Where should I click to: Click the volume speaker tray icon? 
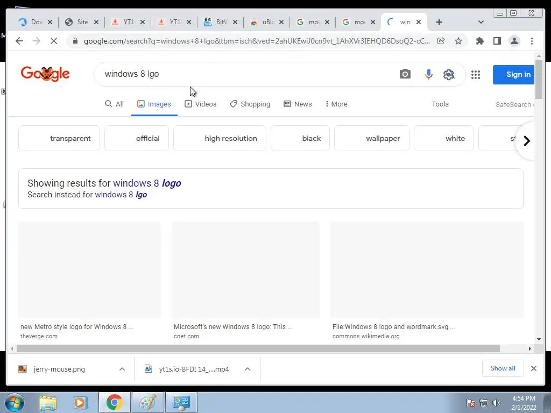496,403
